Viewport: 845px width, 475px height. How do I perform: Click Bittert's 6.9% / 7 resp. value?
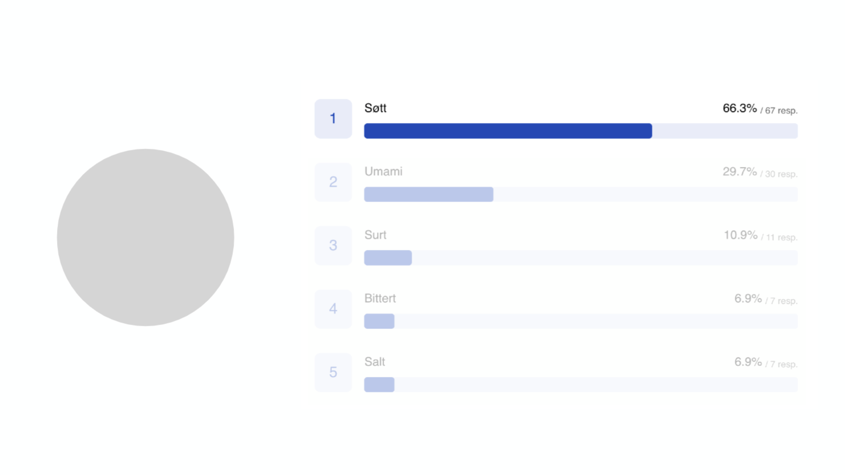pyautogui.click(x=766, y=299)
